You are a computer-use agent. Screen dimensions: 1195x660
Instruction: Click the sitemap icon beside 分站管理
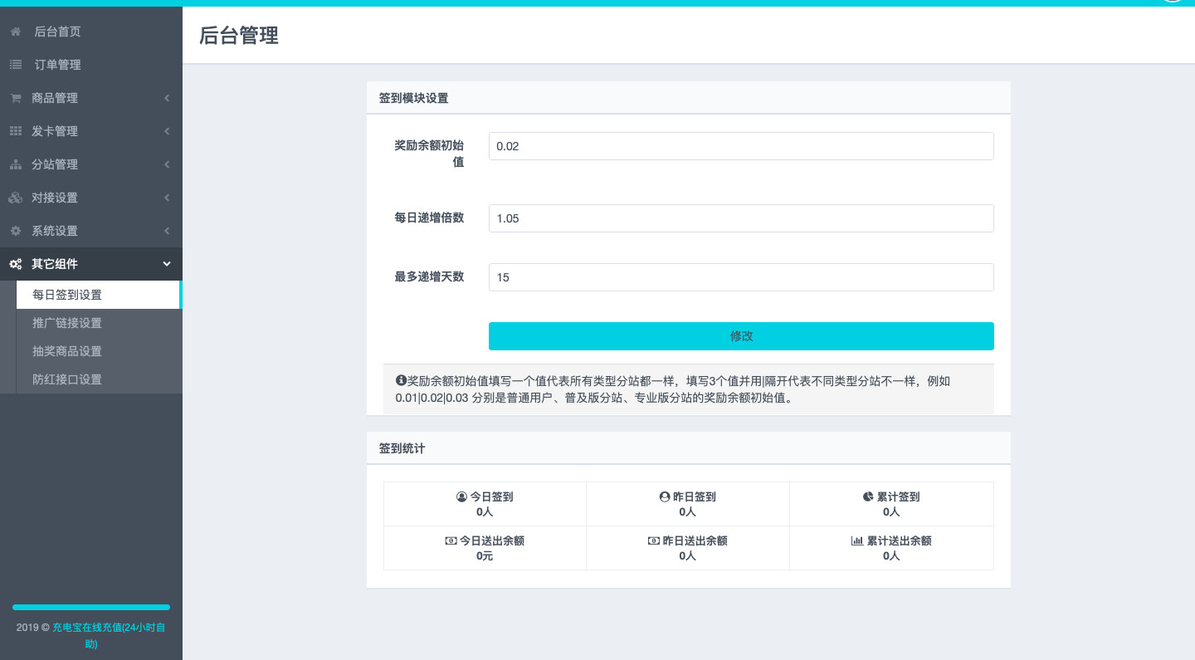15,164
